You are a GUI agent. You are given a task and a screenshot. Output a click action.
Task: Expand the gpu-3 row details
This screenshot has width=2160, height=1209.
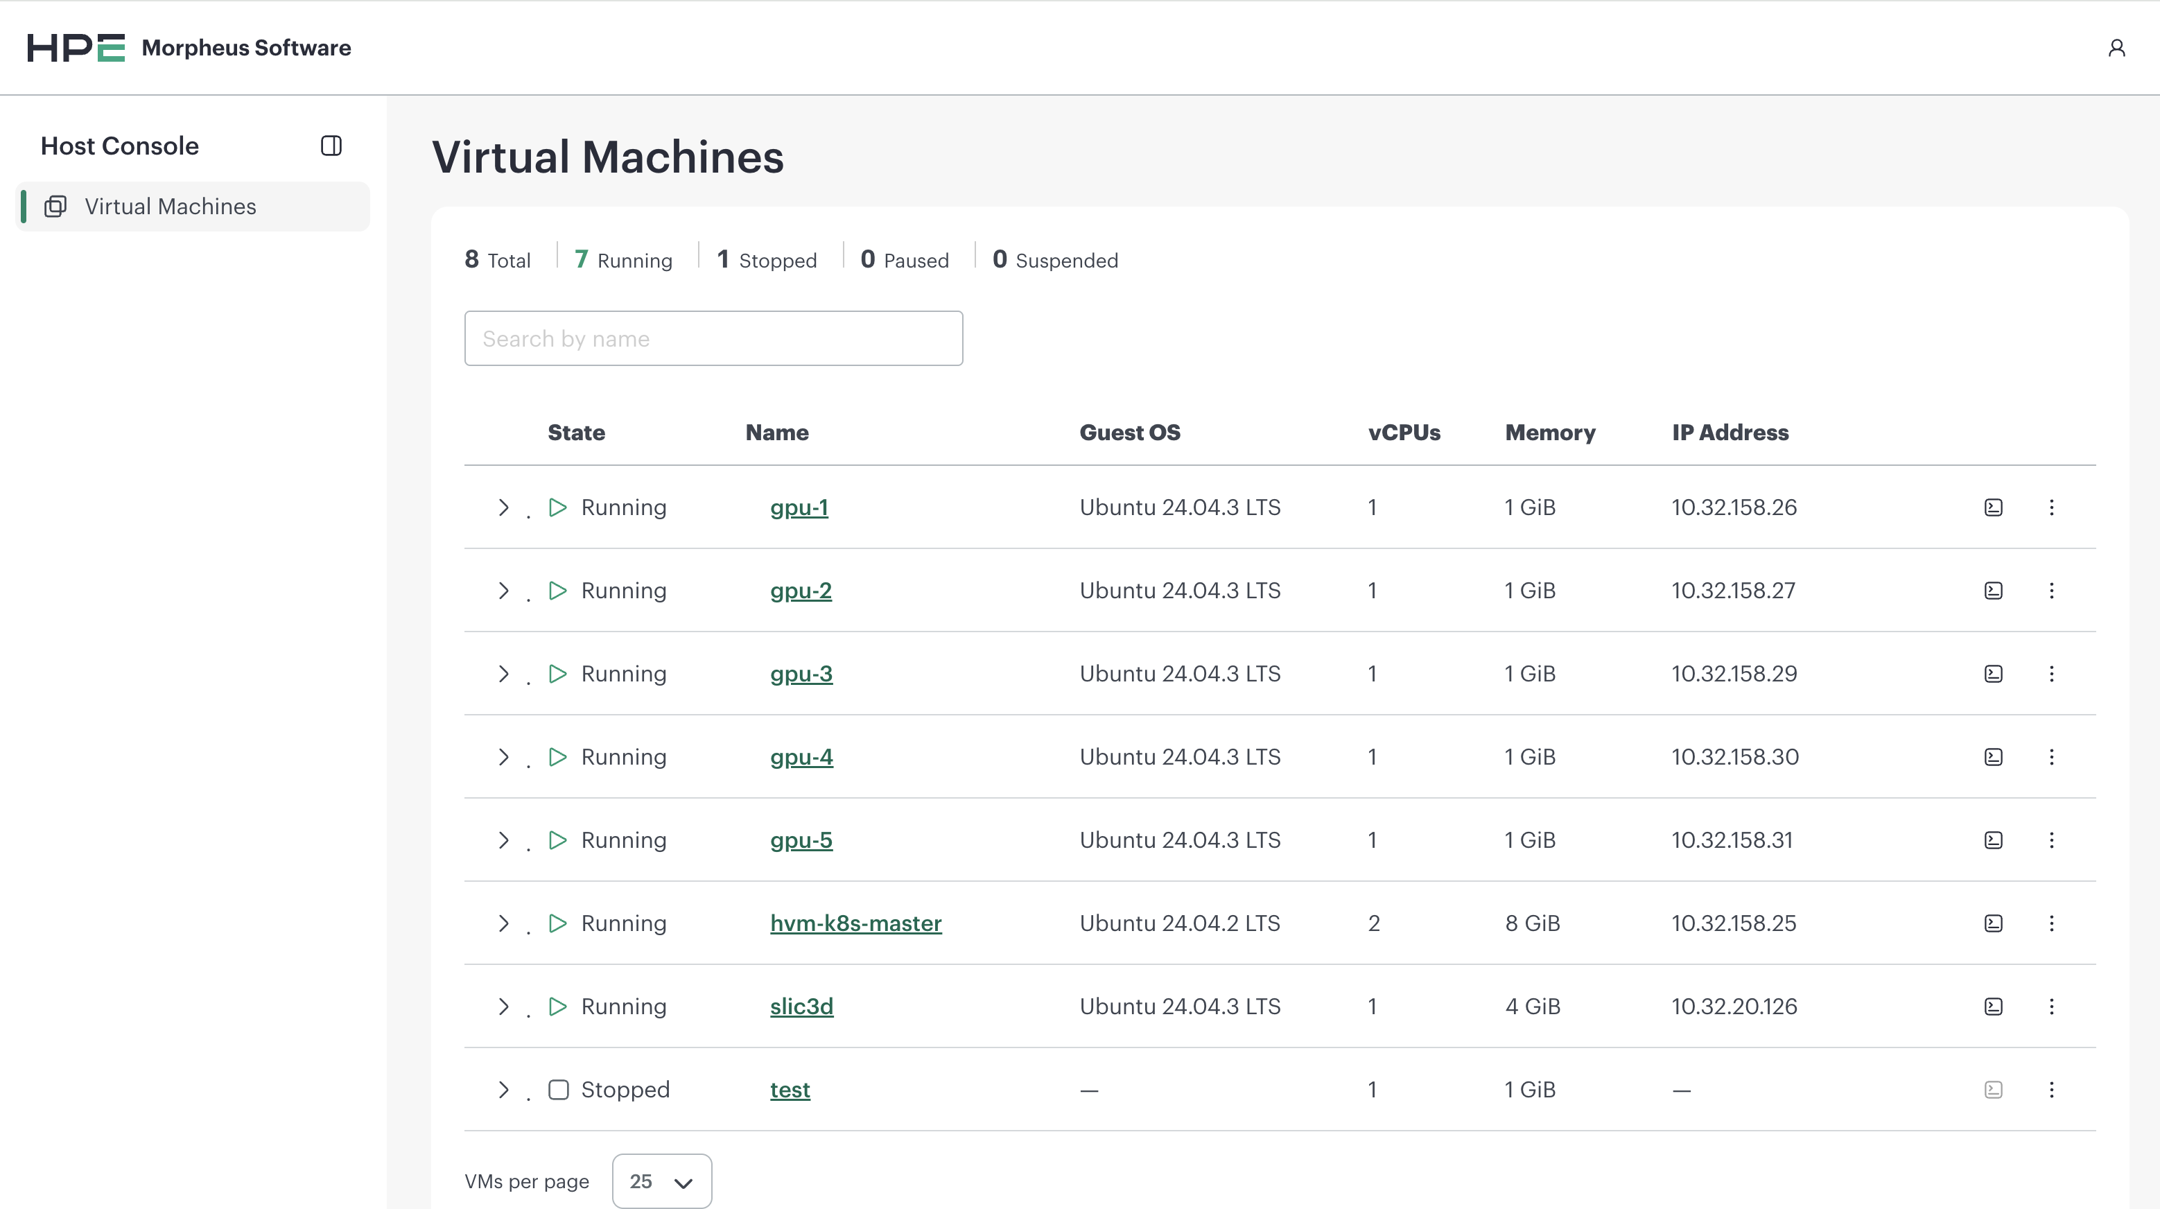[503, 673]
